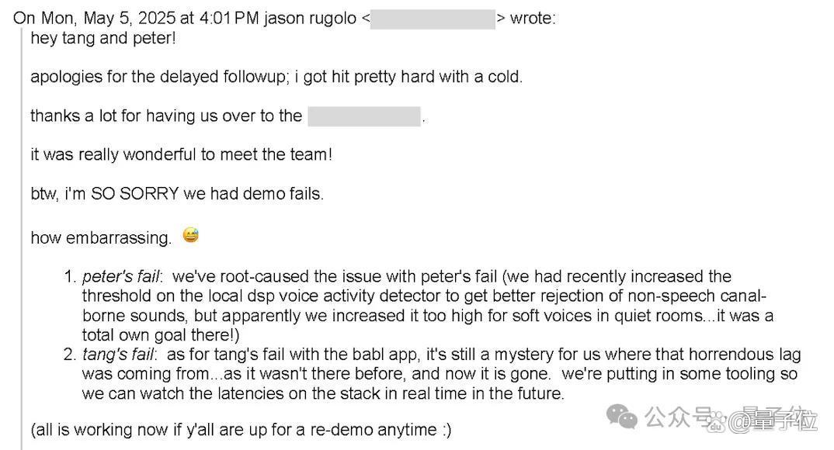
Task: Click the greeting 'hey tang and peter!'
Action: pyautogui.click(x=103, y=38)
